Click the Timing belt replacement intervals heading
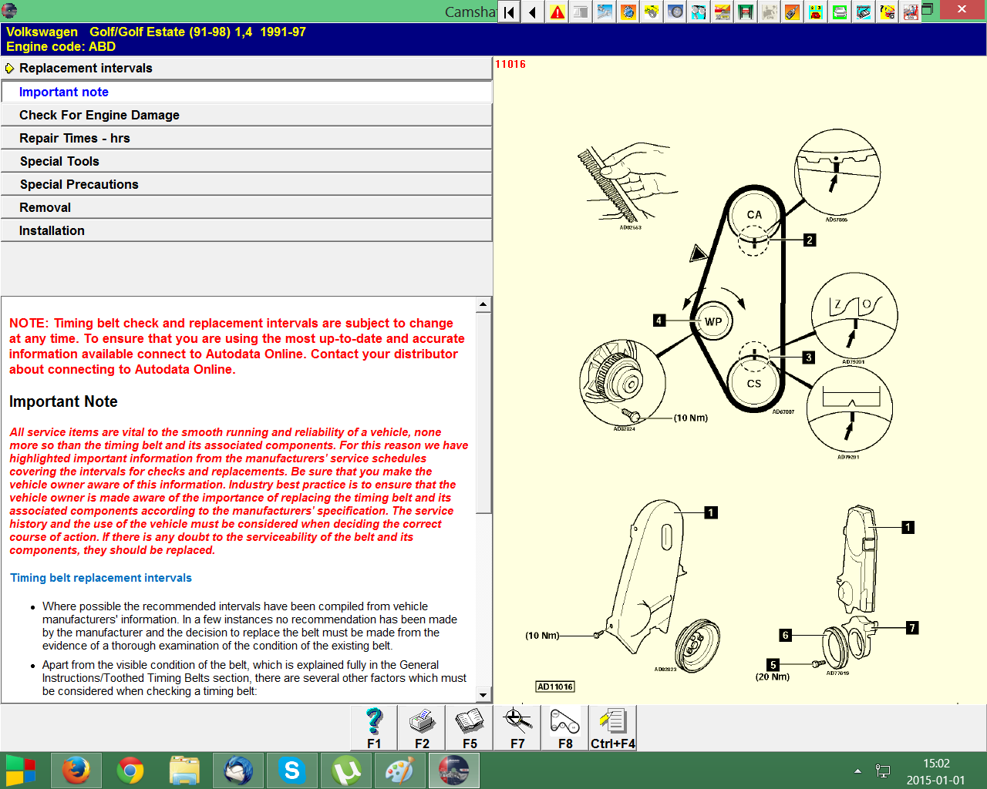Image resolution: width=987 pixels, height=789 pixels. (101, 578)
